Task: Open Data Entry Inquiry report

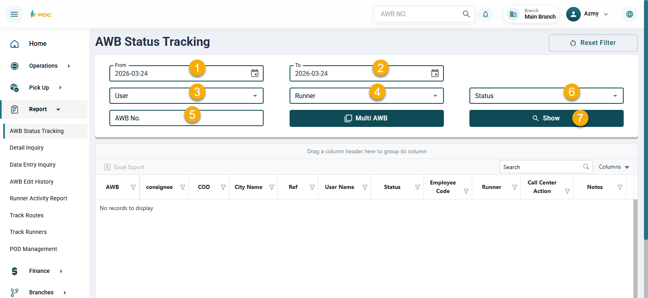Action: point(33,165)
